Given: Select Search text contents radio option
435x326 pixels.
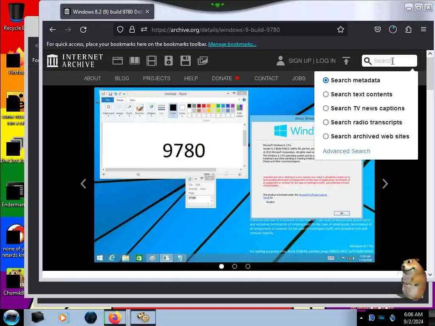Looking at the screenshot, I should tap(326, 94).
